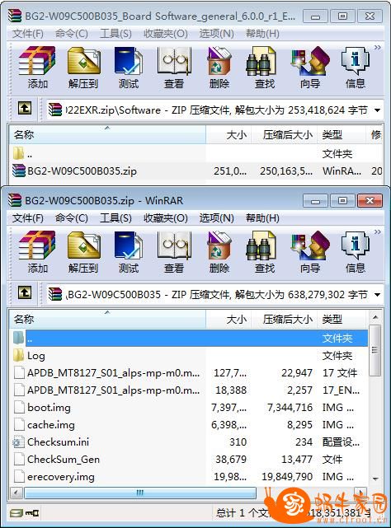Click Find (查找) in lower WinRAR window

pyautogui.click(x=265, y=253)
